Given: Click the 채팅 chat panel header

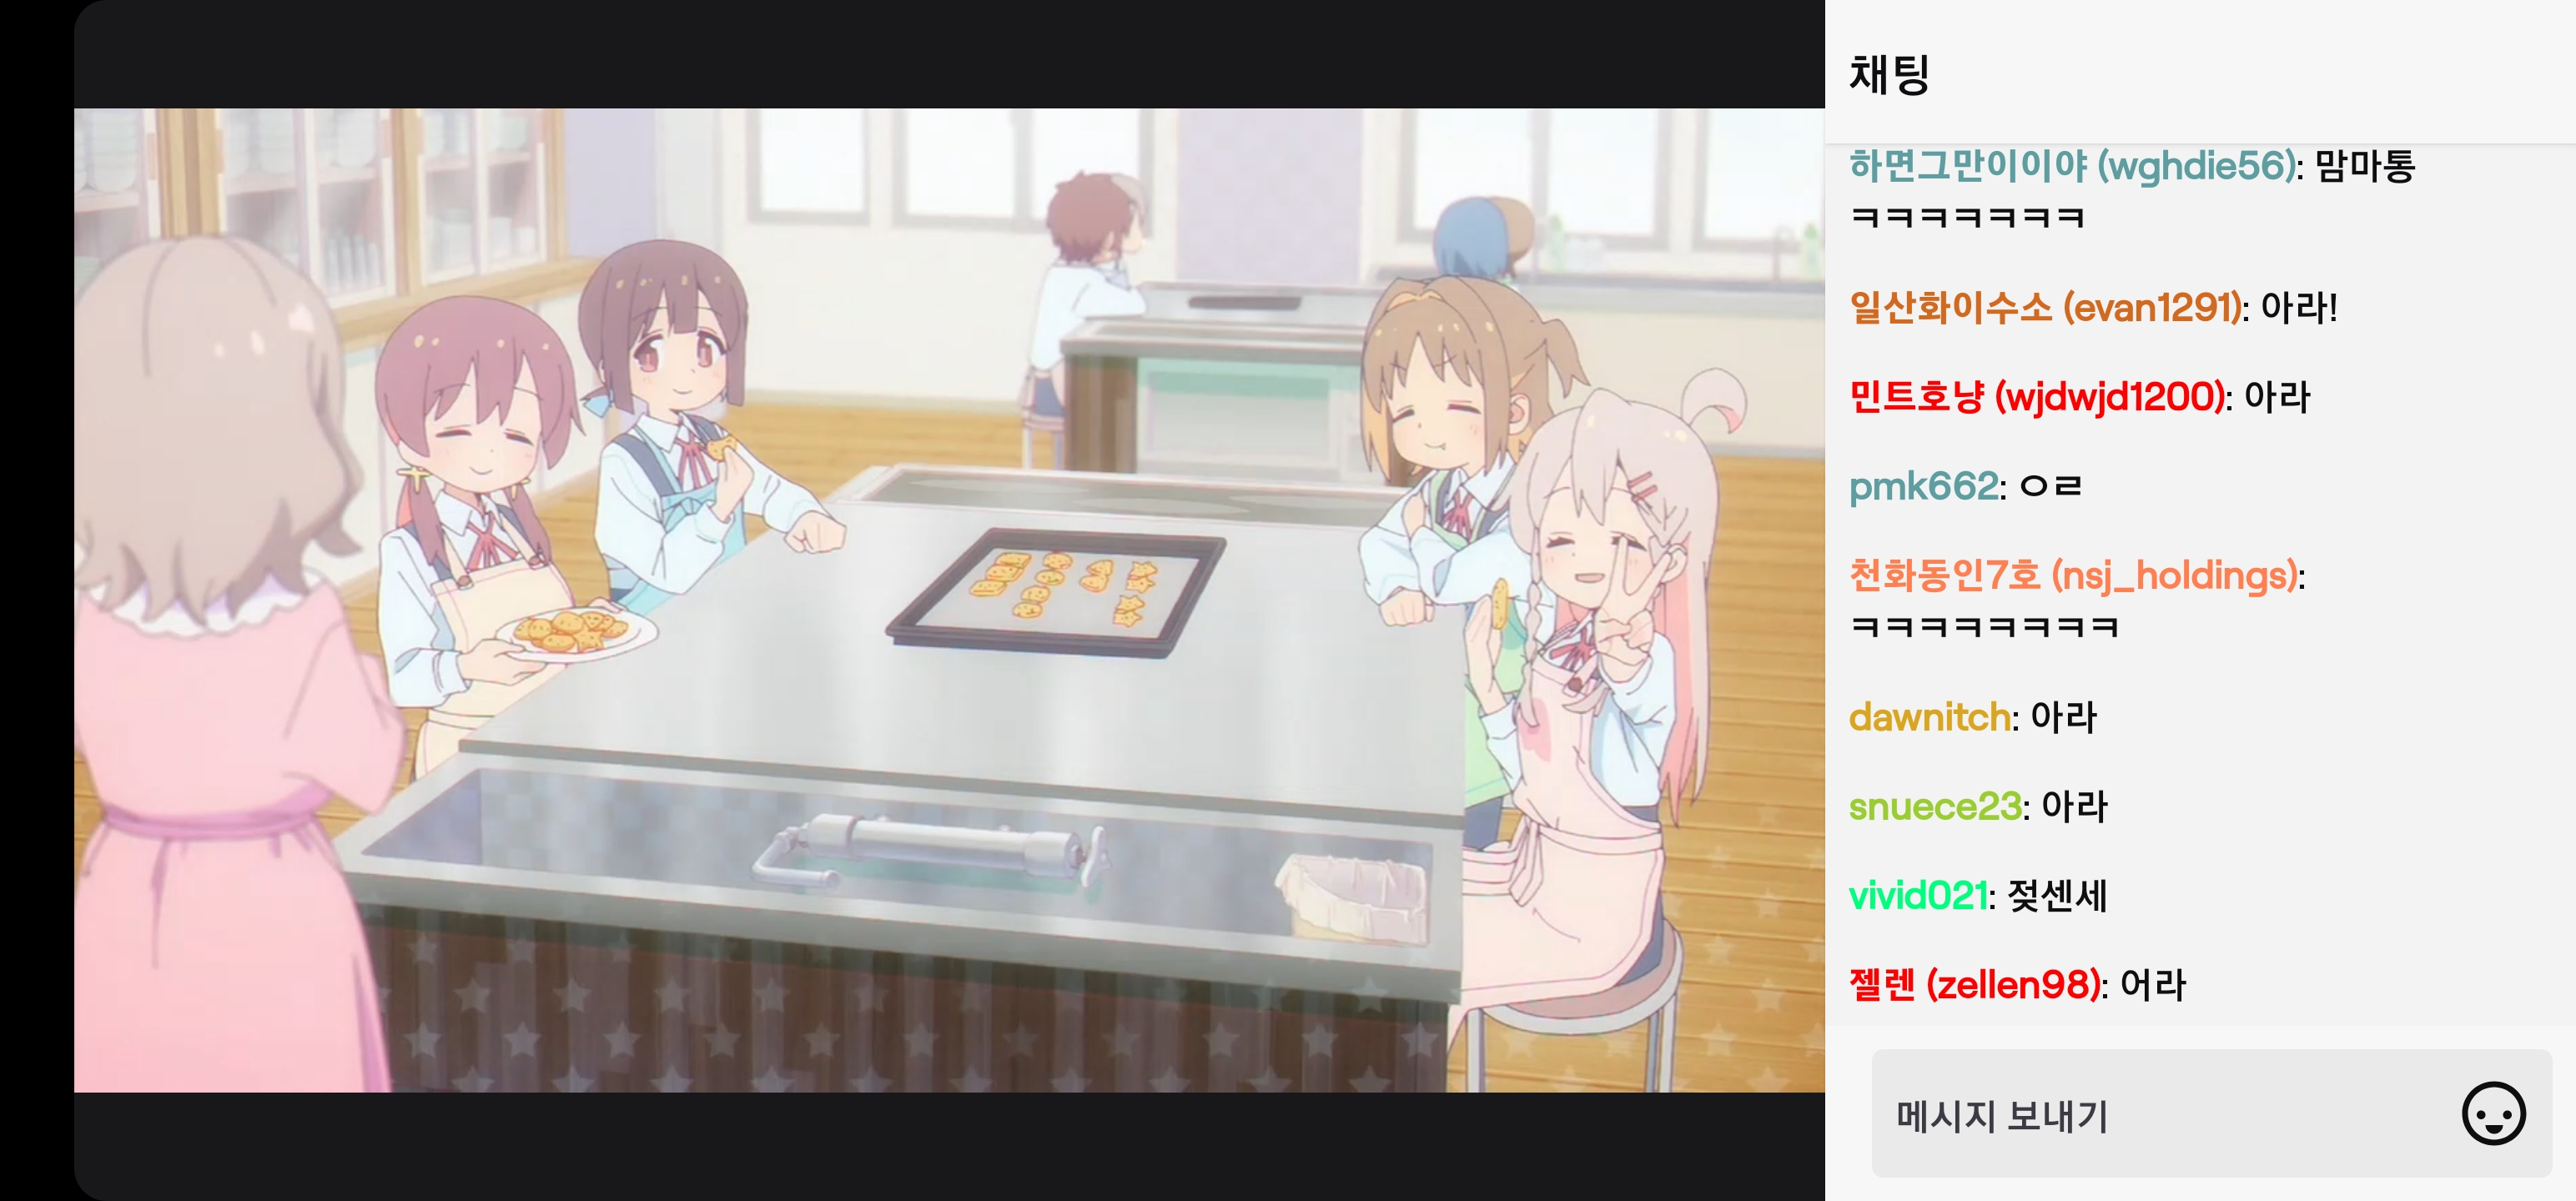Looking at the screenshot, I should [x=1889, y=74].
